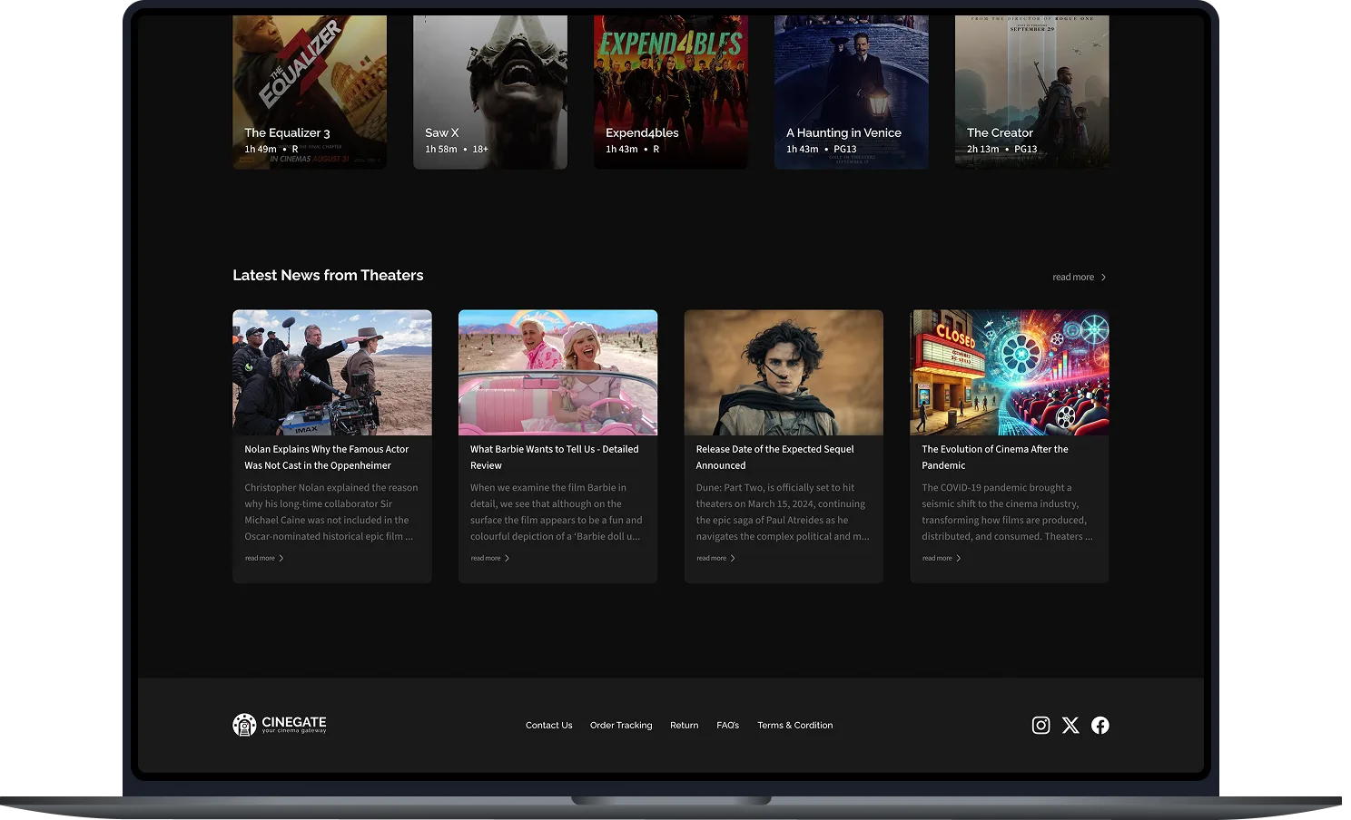Click the 'A Haunting in Venice' title text
This screenshot has width=1351, height=820.
point(843,132)
